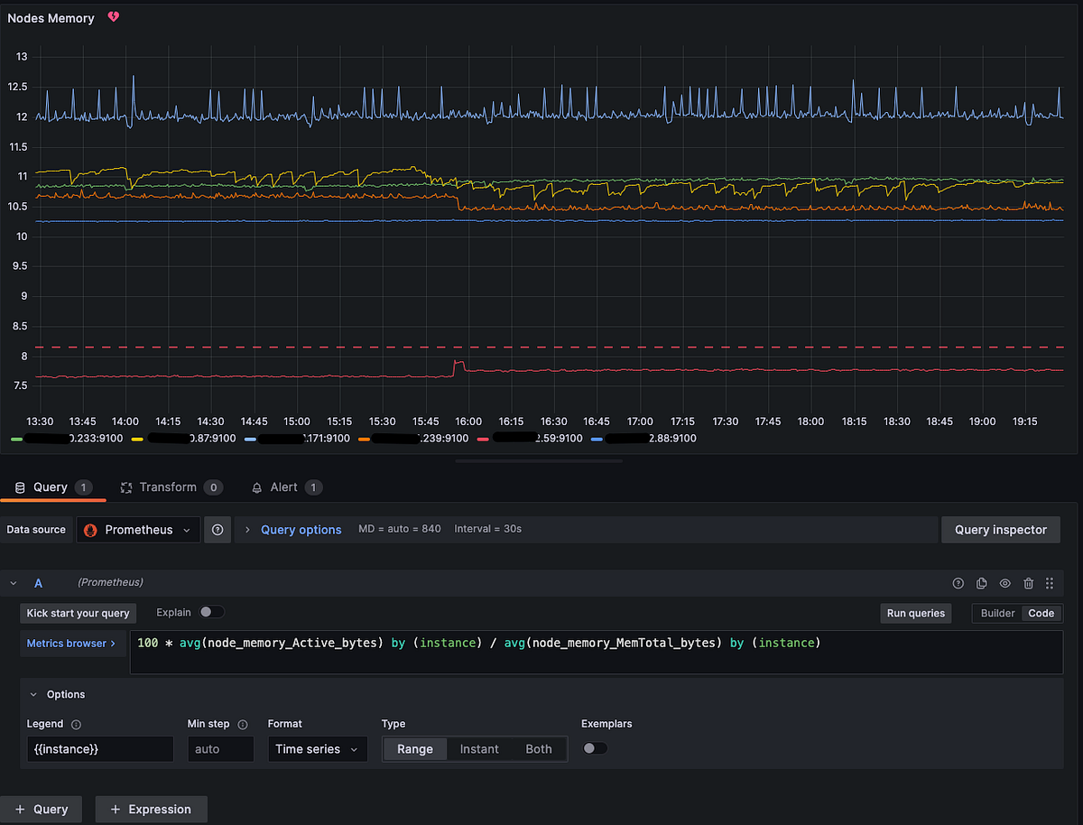1083x825 pixels.
Task: Open the Time series Format dropdown
Action: (317, 748)
